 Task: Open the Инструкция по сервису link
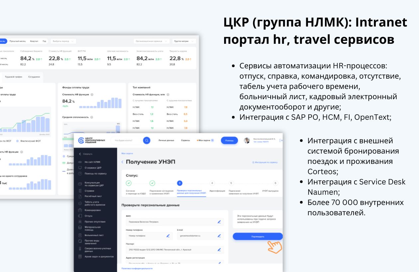pyautogui.click(x=265, y=162)
